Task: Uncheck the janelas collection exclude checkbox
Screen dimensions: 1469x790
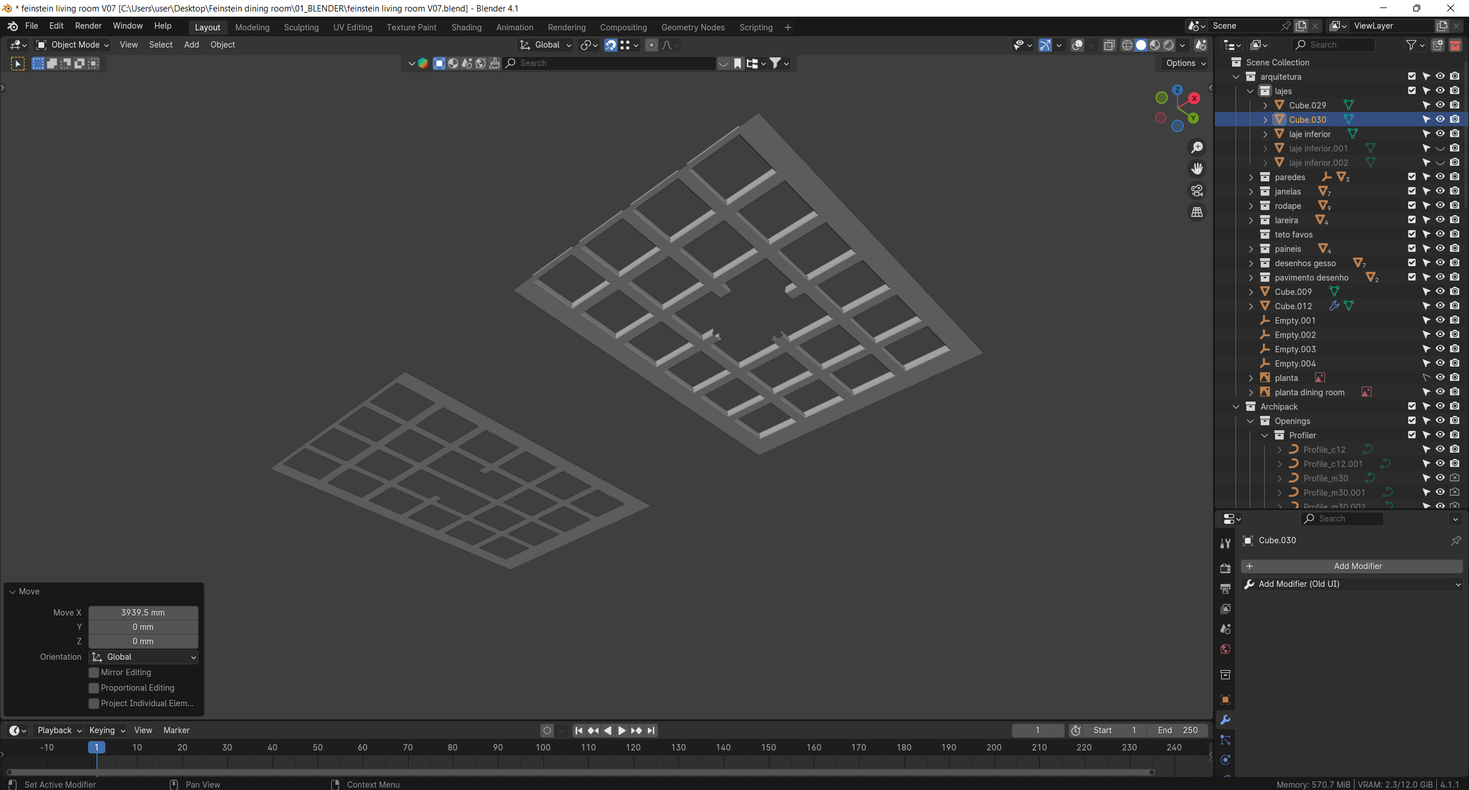Action: click(1412, 191)
